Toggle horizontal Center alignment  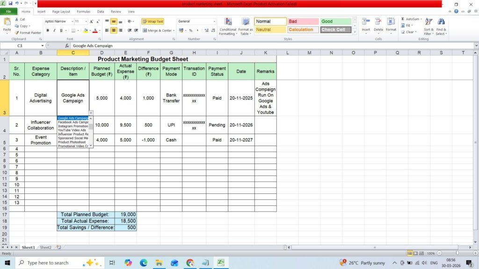click(113, 30)
